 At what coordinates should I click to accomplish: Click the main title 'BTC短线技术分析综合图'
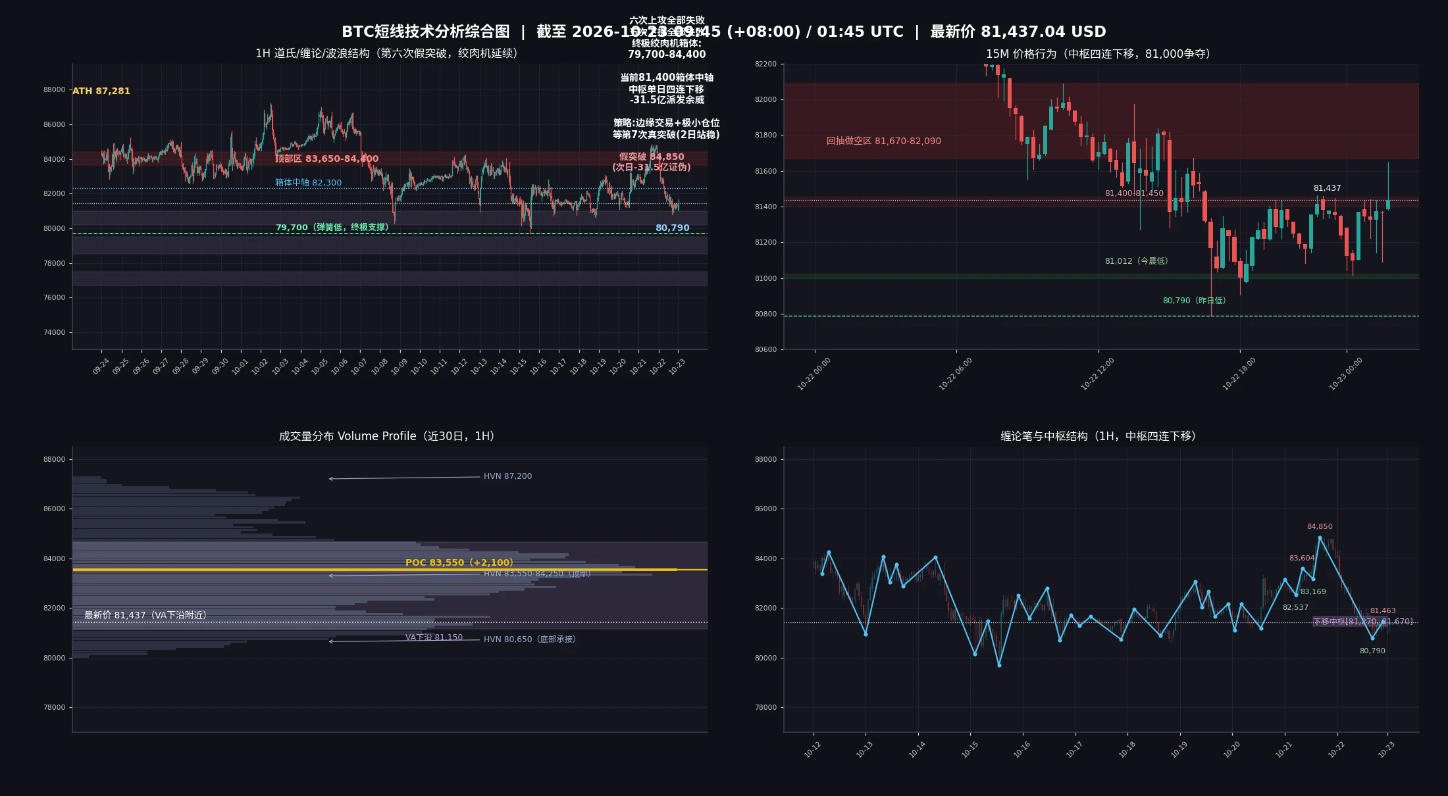pos(425,32)
